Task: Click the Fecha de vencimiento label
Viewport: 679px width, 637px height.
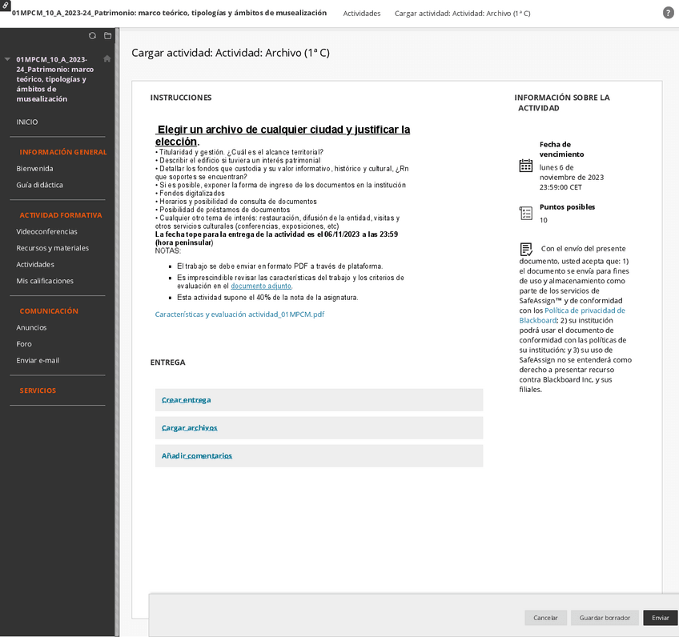Action: point(561,150)
